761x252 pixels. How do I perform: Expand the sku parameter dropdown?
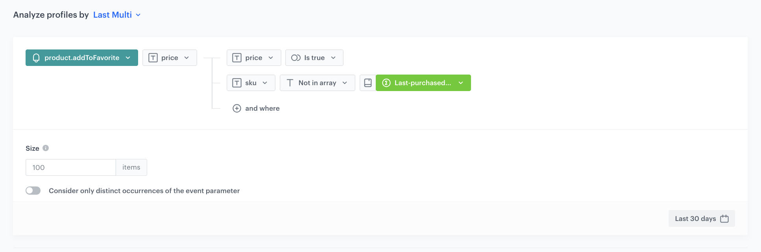[265, 83]
